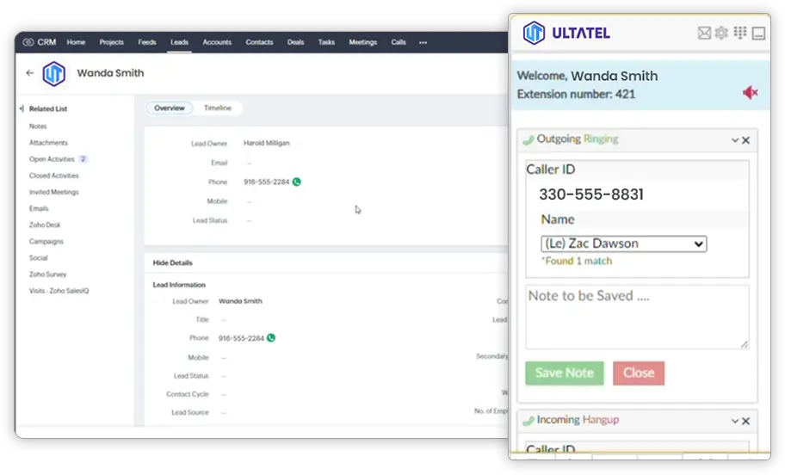Screen dimensions: 785x475
Task: Open Ultatel settings gear icon
Action: click(x=721, y=33)
